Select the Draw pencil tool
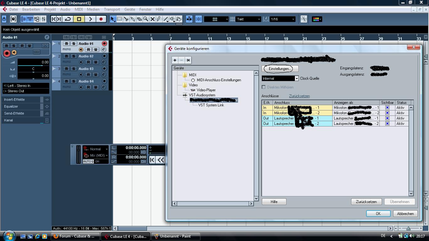 click(x=159, y=19)
